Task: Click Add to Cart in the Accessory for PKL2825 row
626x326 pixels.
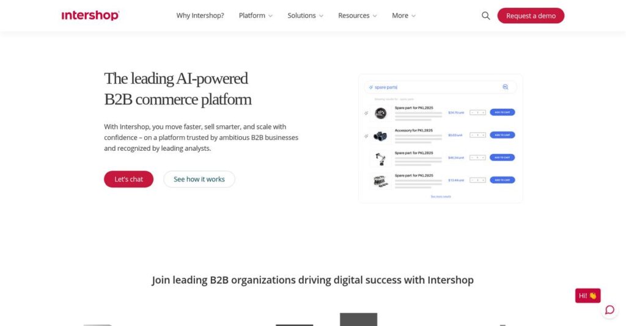Action: click(x=503, y=135)
